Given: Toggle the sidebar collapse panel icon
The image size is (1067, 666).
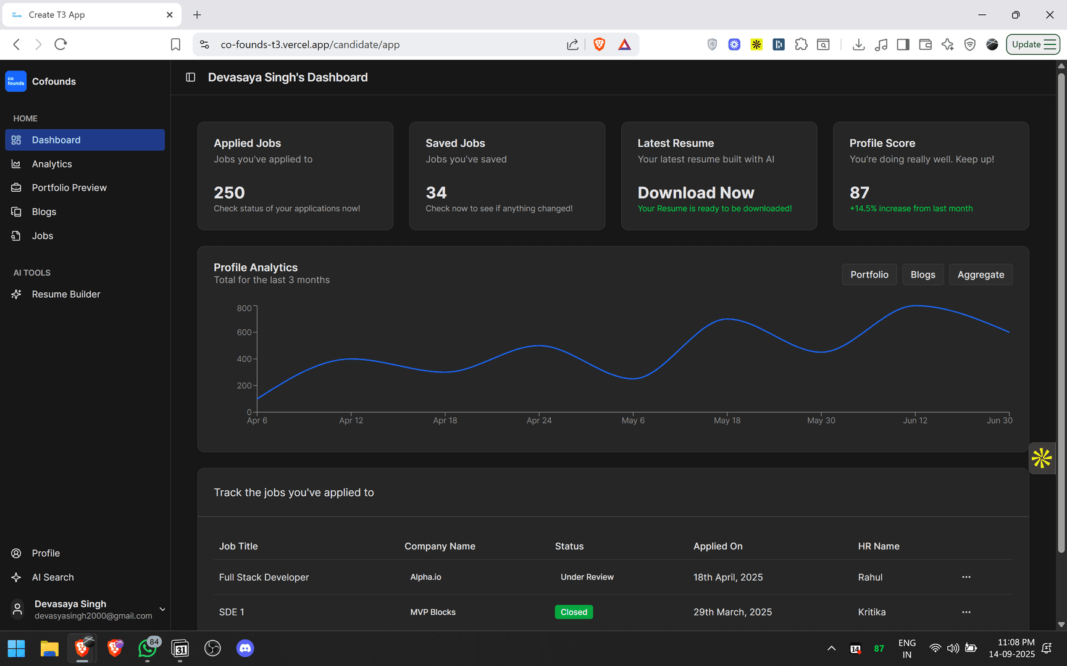Looking at the screenshot, I should [190, 77].
